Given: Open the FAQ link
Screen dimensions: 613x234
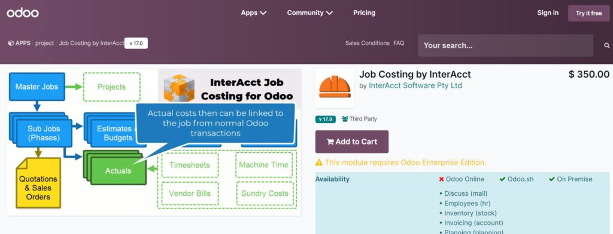Looking at the screenshot, I should (399, 43).
